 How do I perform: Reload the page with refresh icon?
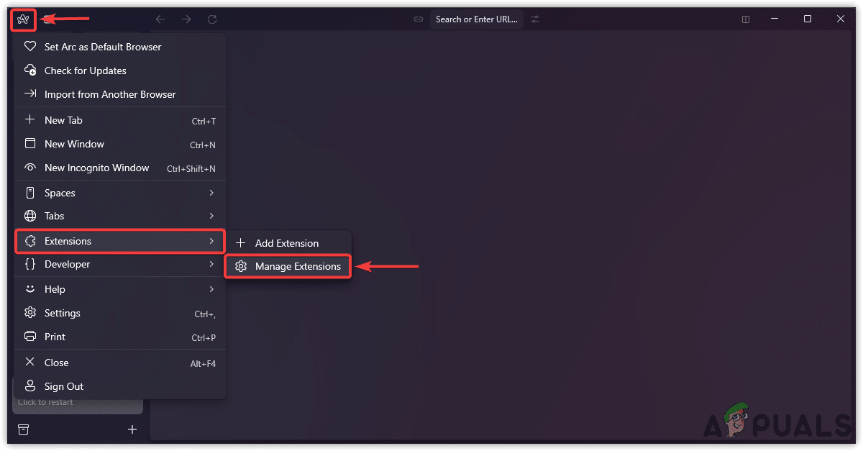(212, 19)
